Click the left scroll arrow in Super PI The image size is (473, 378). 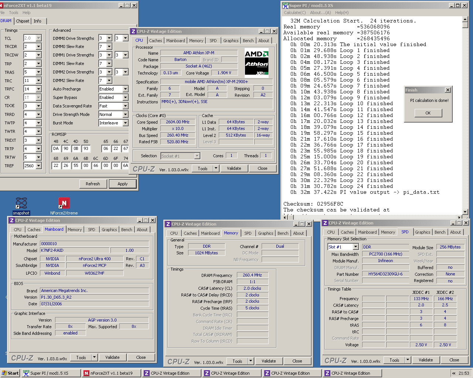point(285,217)
